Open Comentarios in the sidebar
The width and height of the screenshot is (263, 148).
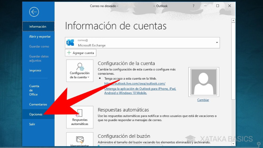(x=38, y=104)
